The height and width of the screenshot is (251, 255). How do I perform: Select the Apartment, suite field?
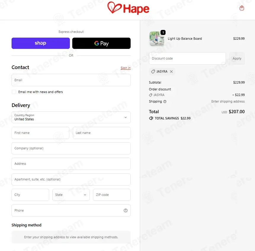[x=71, y=179]
